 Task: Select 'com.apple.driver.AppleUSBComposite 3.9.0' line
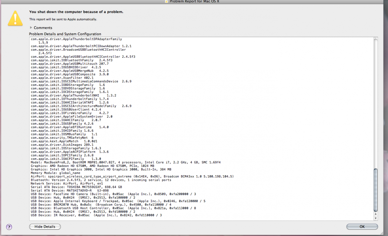(x=70, y=74)
